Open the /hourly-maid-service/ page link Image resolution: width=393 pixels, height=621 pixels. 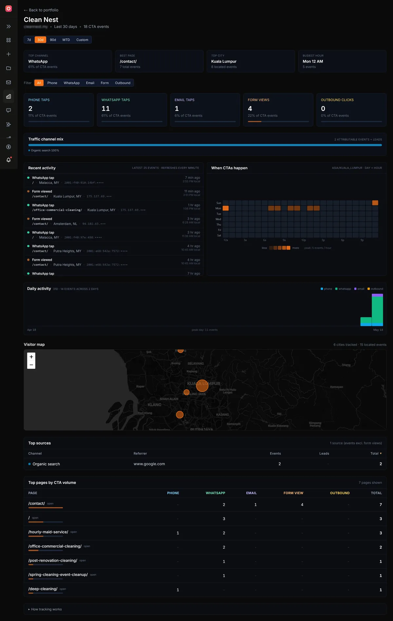click(48, 532)
